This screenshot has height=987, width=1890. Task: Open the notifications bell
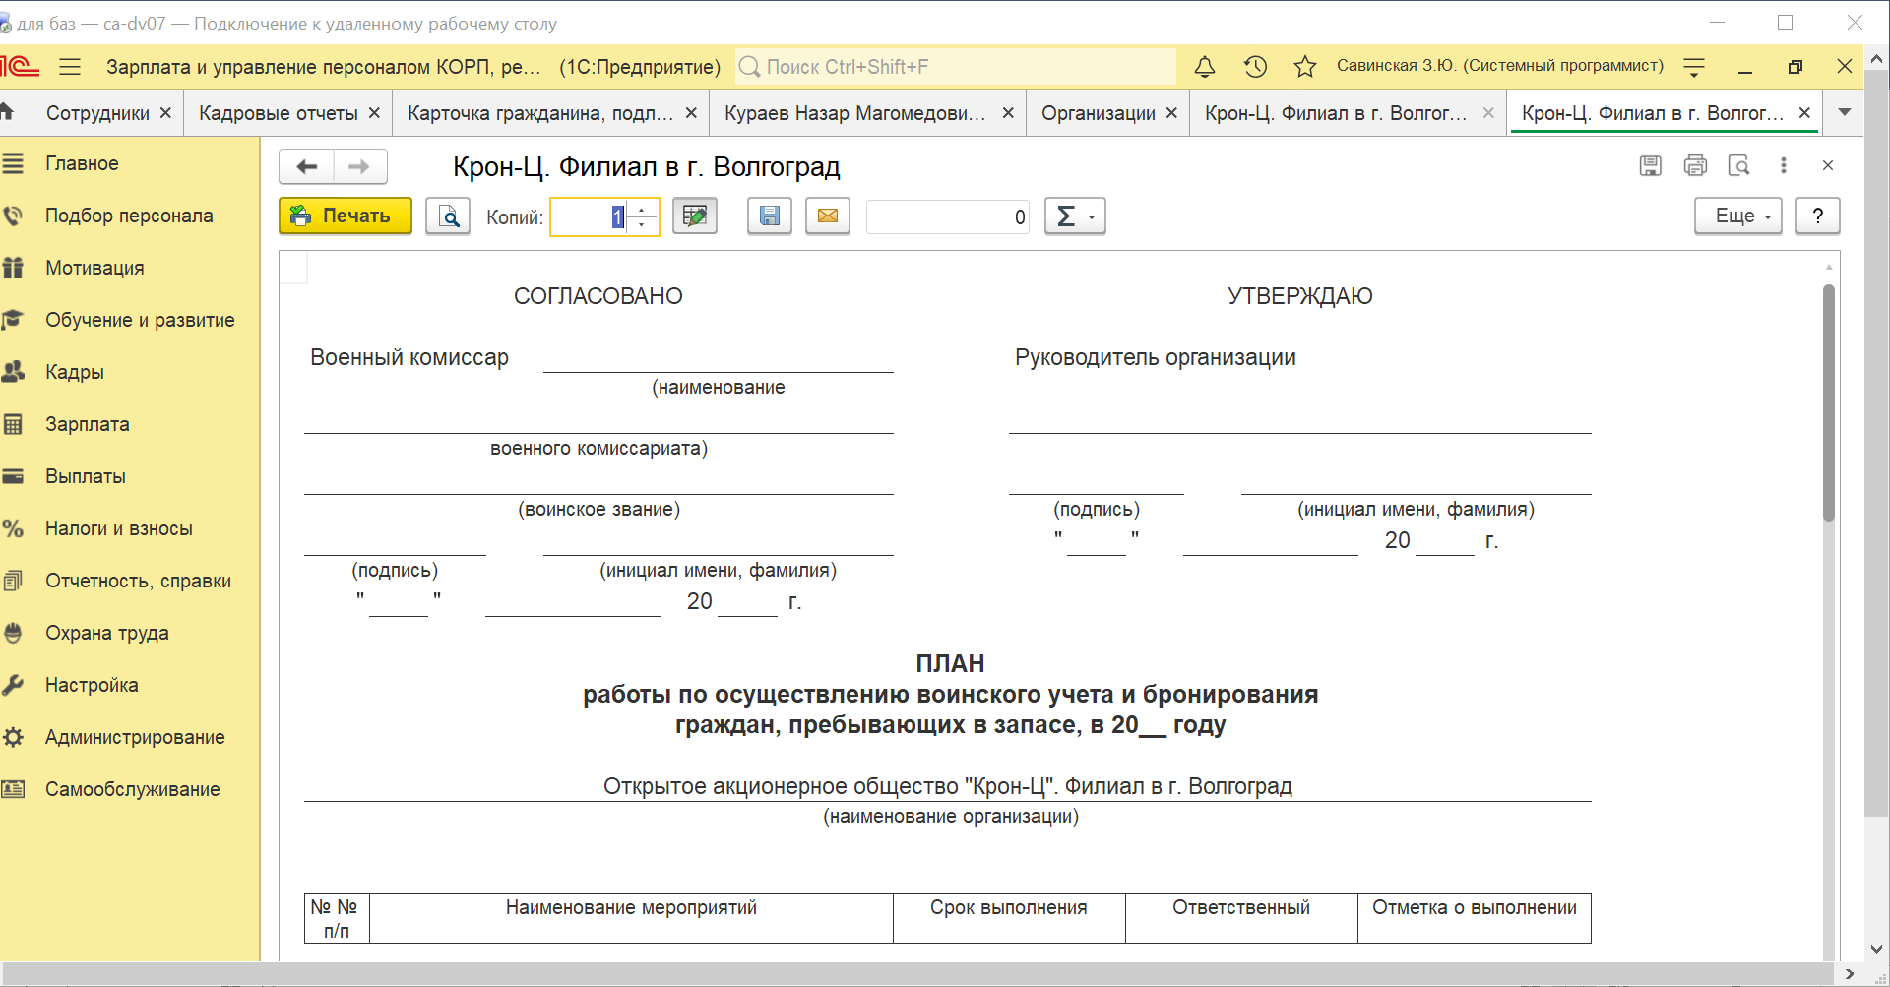[x=1204, y=67]
